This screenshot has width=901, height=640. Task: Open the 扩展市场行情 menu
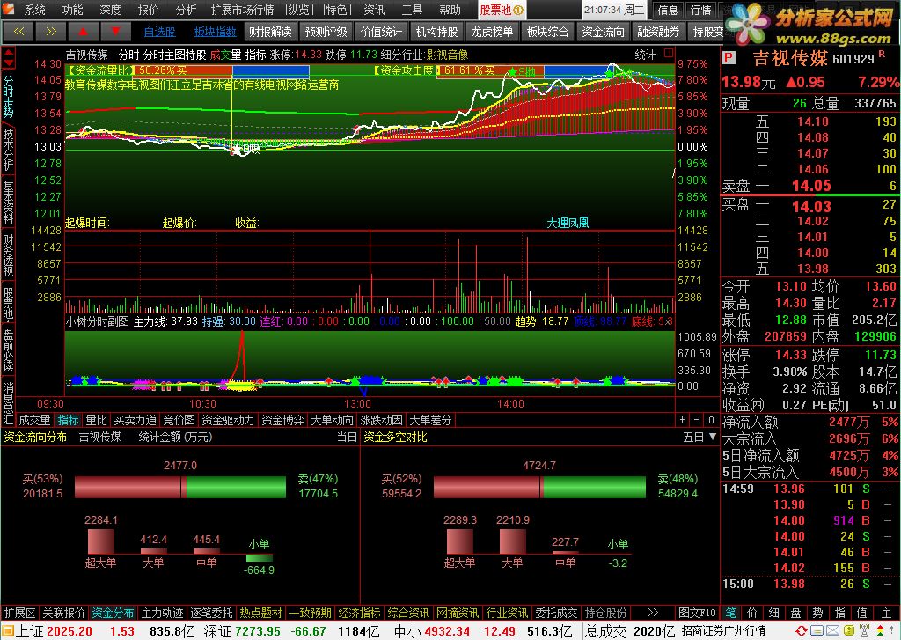click(x=243, y=11)
